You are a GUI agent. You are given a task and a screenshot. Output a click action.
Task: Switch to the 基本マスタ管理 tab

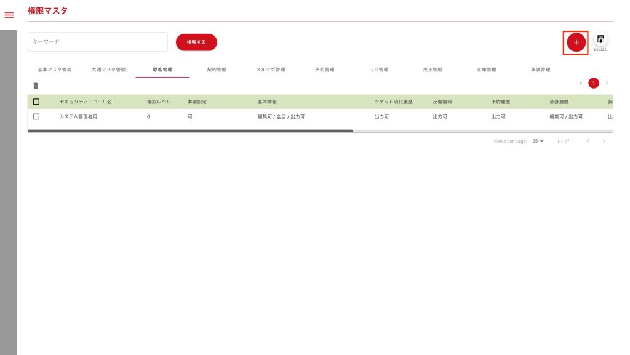coord(55,70)
